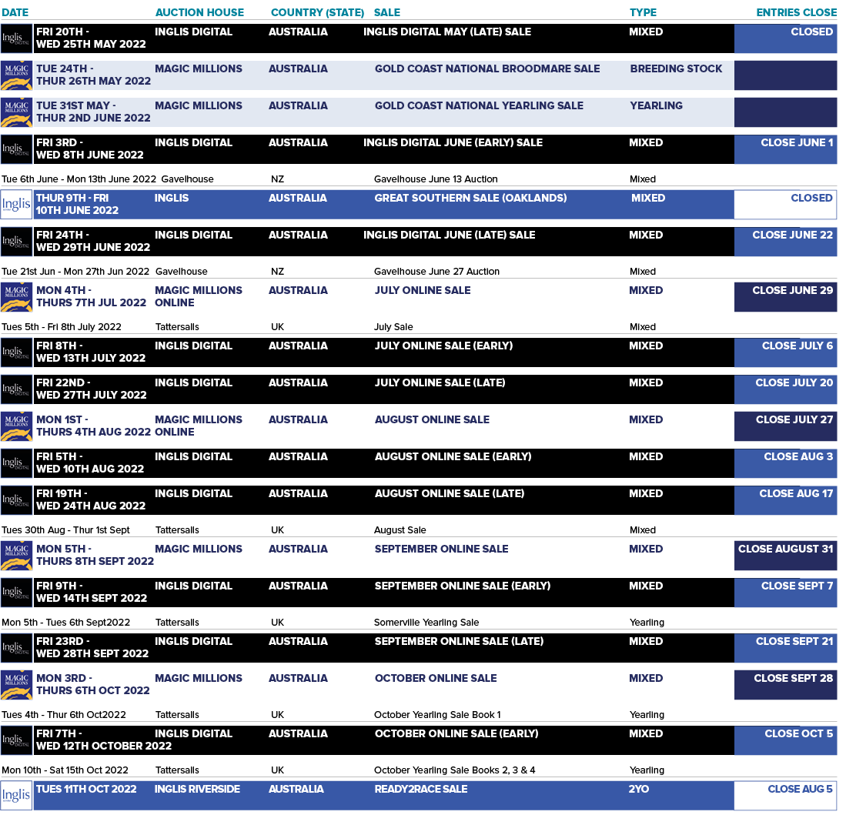Click the CLOSE JULY 6 entries button
846x825 pixels.
(x=785, y=352)
